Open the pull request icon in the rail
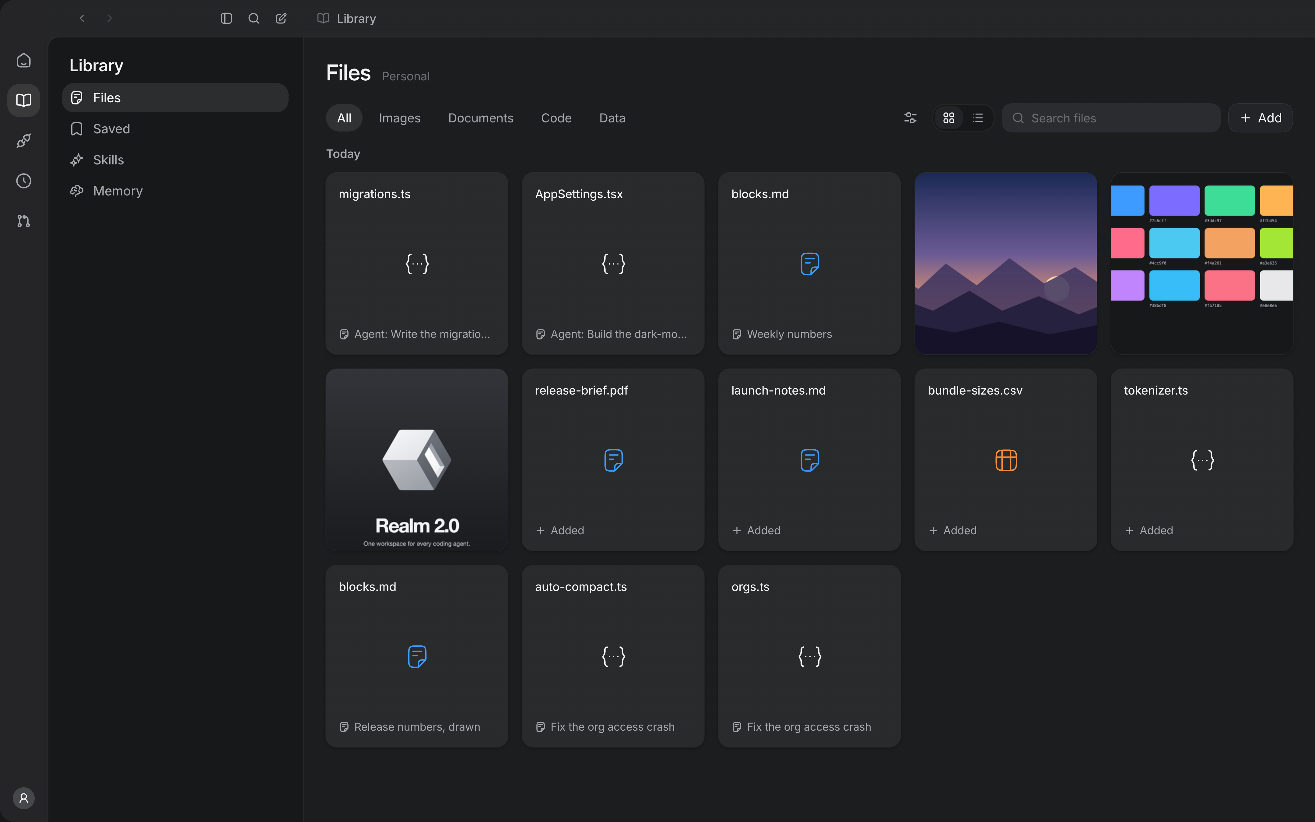The width and height of the screenshot is (1315, 822). [x=23, y=221]
